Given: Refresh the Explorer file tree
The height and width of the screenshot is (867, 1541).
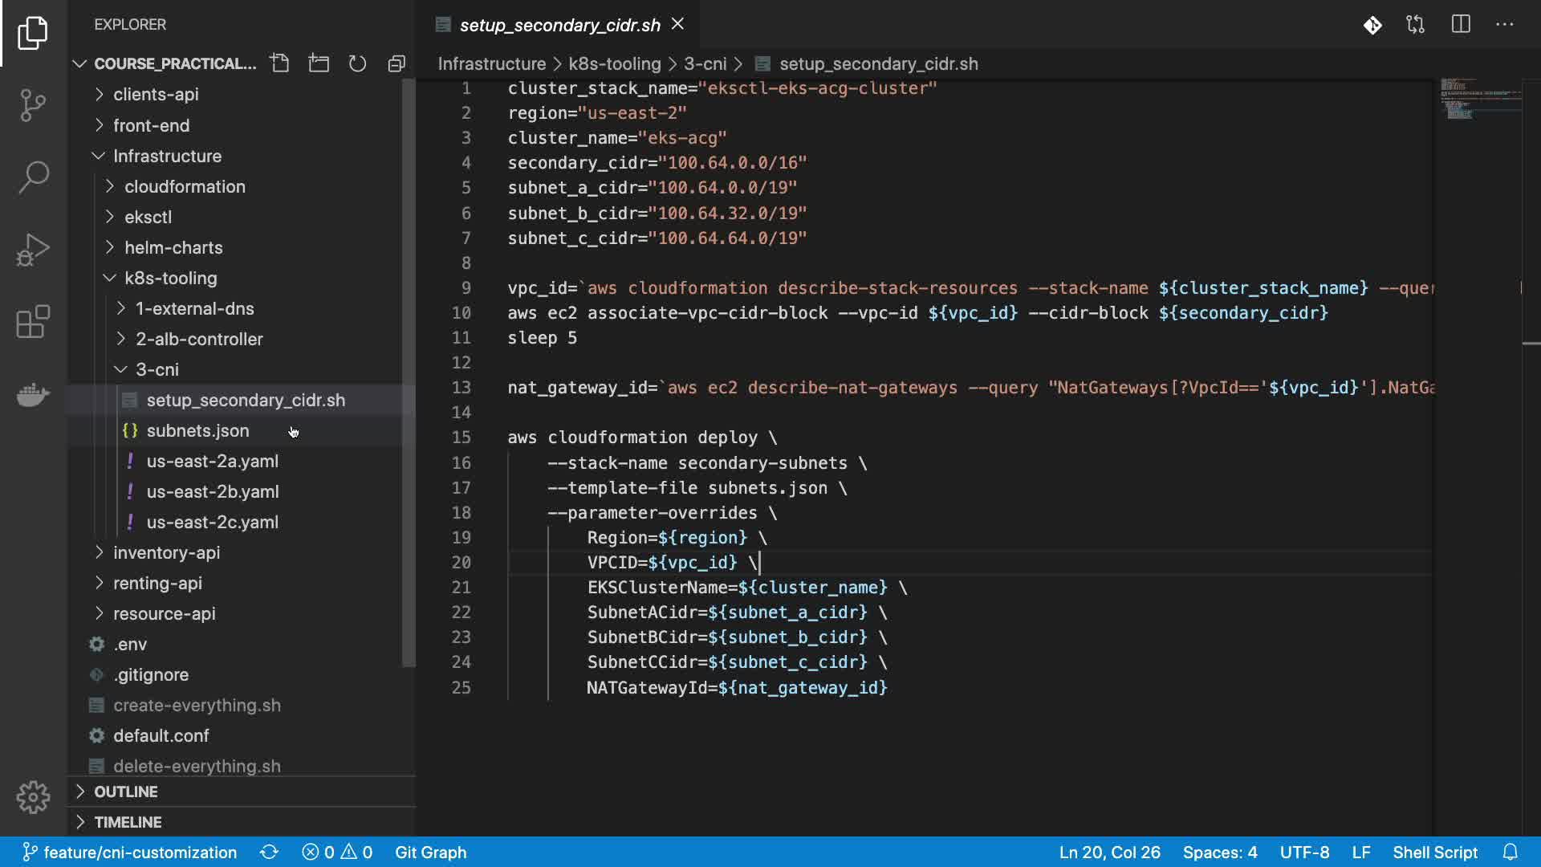Looking at the screenshot, I should [x=357, y=63].
